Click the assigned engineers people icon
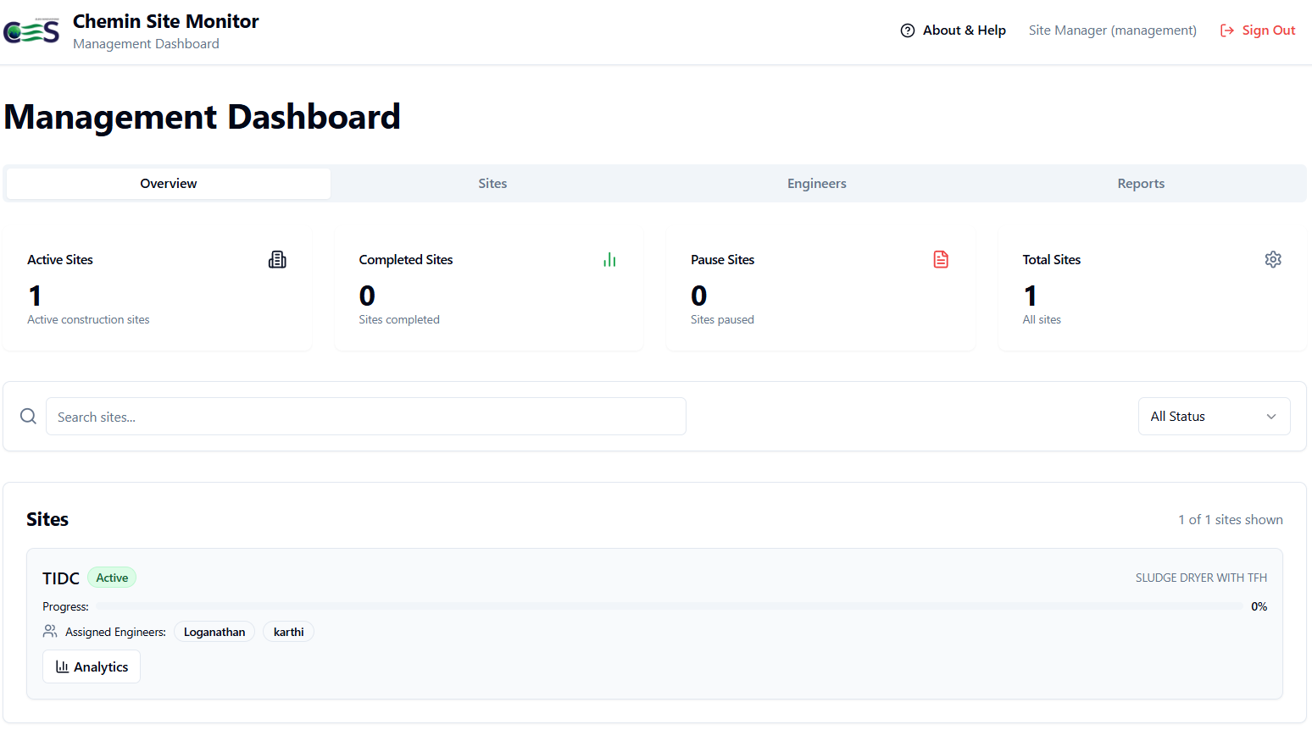The height and width of the screenshot is (730, 1312). (x=50, y=632)
